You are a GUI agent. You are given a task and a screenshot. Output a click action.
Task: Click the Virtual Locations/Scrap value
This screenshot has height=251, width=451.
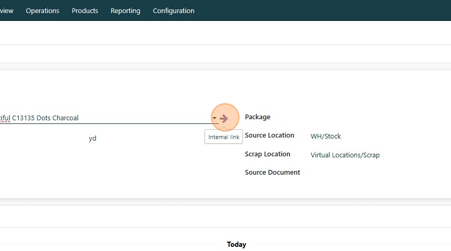click(345, 155)
